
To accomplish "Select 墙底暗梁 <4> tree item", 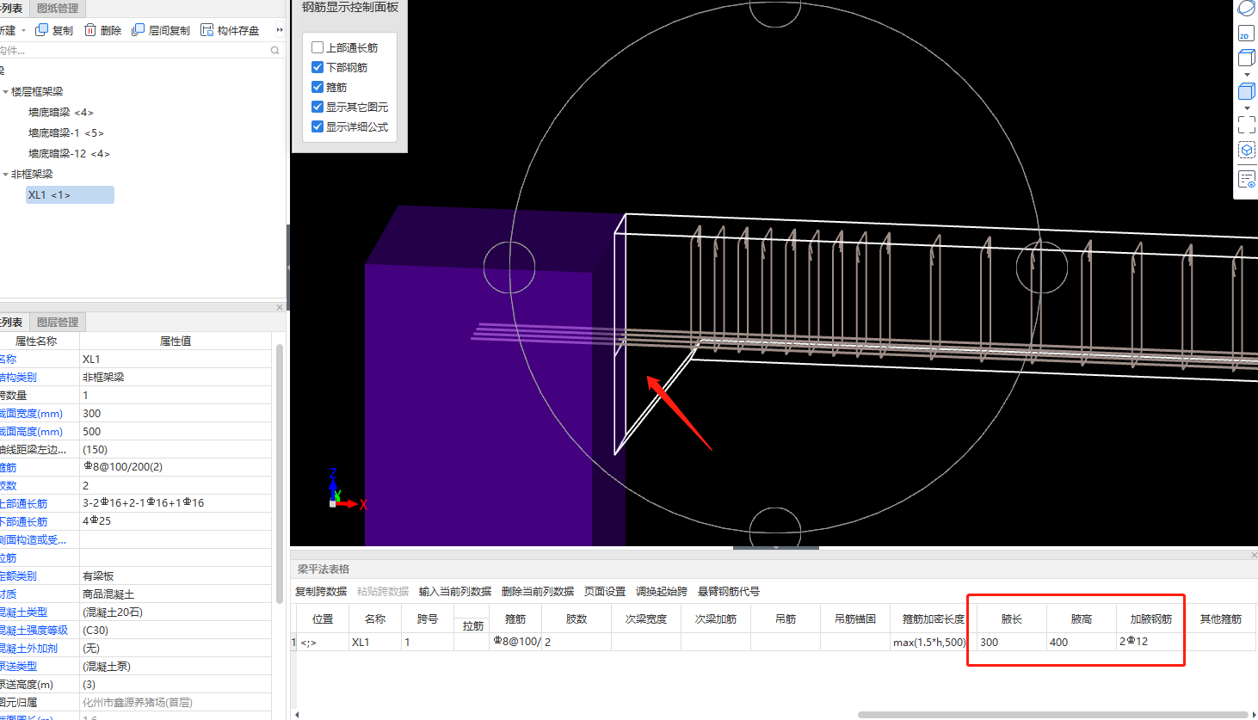I will pos(60,113).
